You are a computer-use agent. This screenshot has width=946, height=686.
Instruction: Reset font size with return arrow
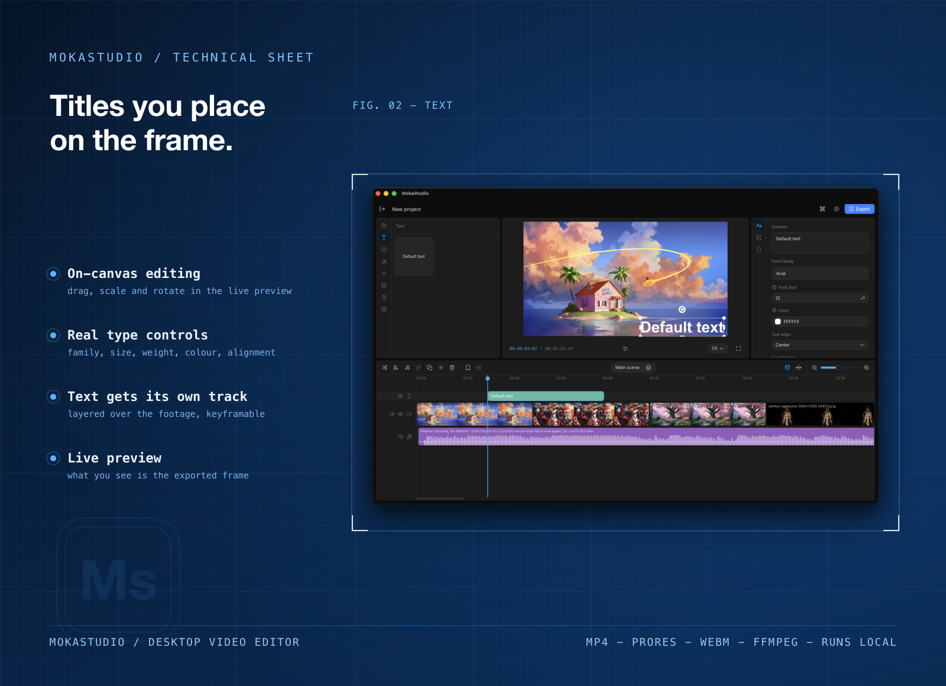[x=863, y=298]
